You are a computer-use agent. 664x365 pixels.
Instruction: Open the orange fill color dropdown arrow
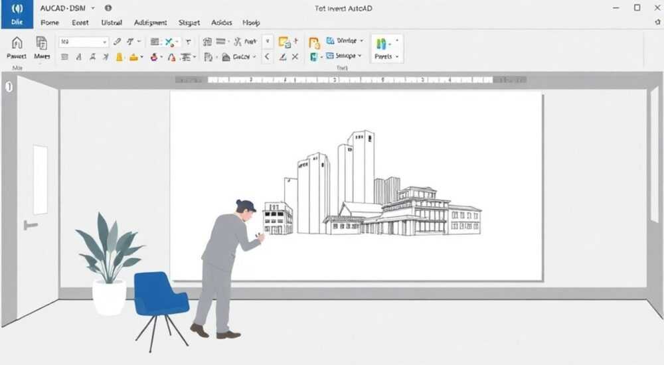click(142, 56)
